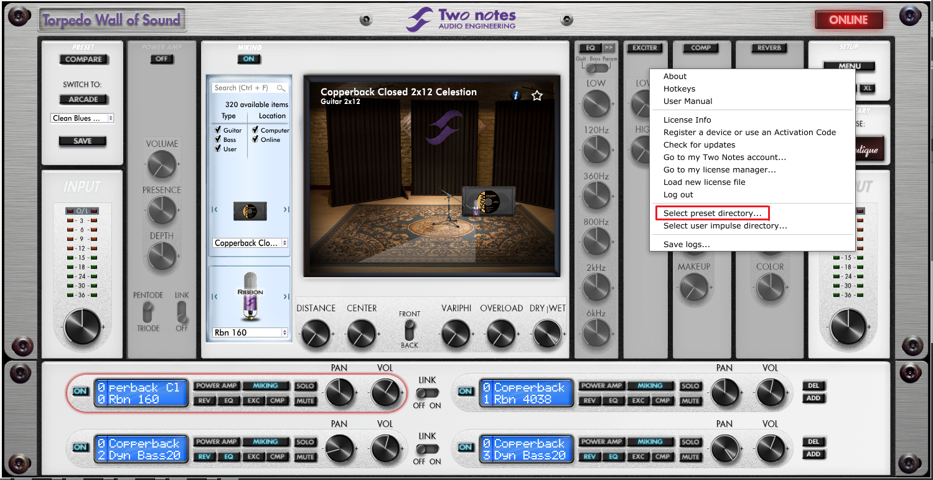933x480 pixels.
Task: Click the search magnifier icon
Action: (x=281, y=88)
